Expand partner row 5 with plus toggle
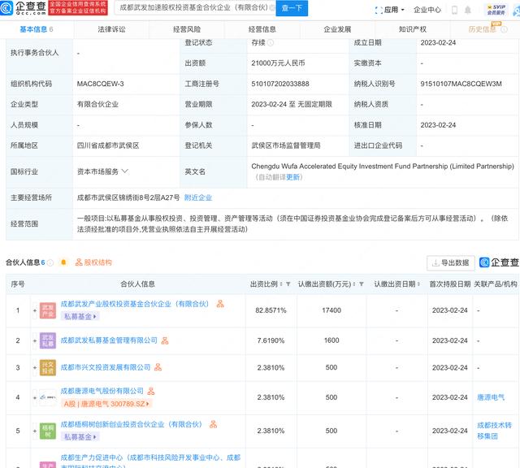Image resolution: width=520 pixels, height=468 pixels. point(35,431)
